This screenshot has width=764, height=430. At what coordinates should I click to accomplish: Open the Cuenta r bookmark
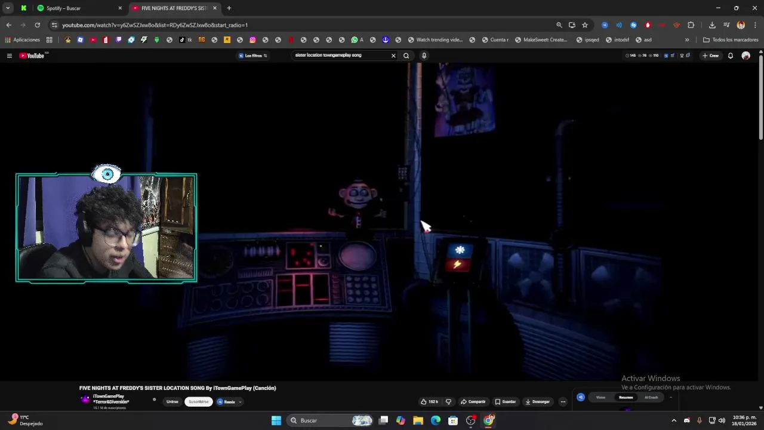click(495, 40)
